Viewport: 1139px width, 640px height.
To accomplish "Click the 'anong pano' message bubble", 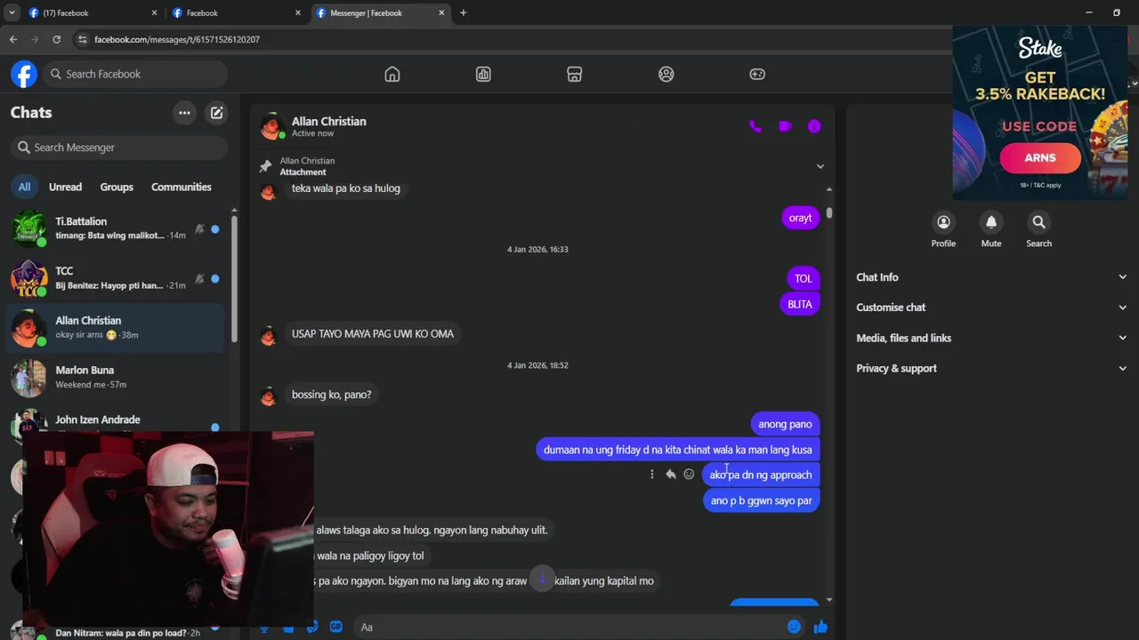I will pos(785,424).
